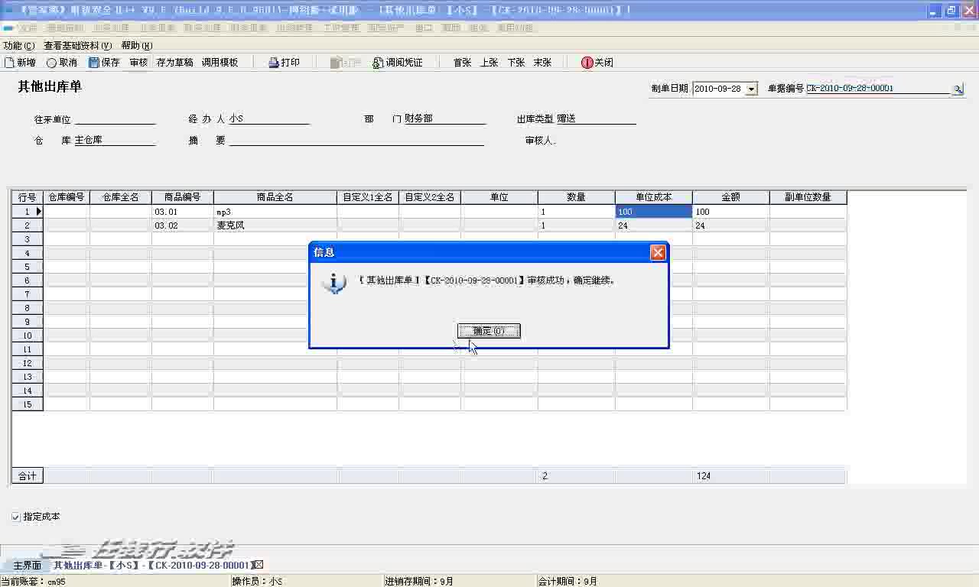Click the 仓库 field showing 主仓库
Screen dimensions: 979x587
[115, 141]
